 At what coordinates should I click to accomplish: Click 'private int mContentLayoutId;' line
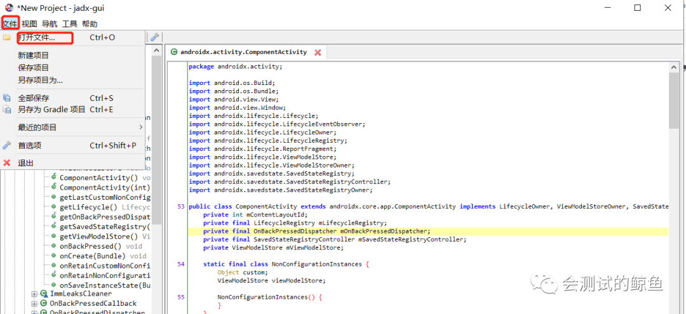click(x=255, y=215)
